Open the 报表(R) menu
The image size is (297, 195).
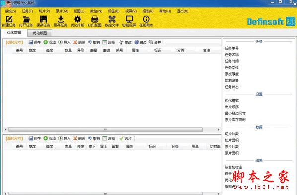(x=148, y=11)
